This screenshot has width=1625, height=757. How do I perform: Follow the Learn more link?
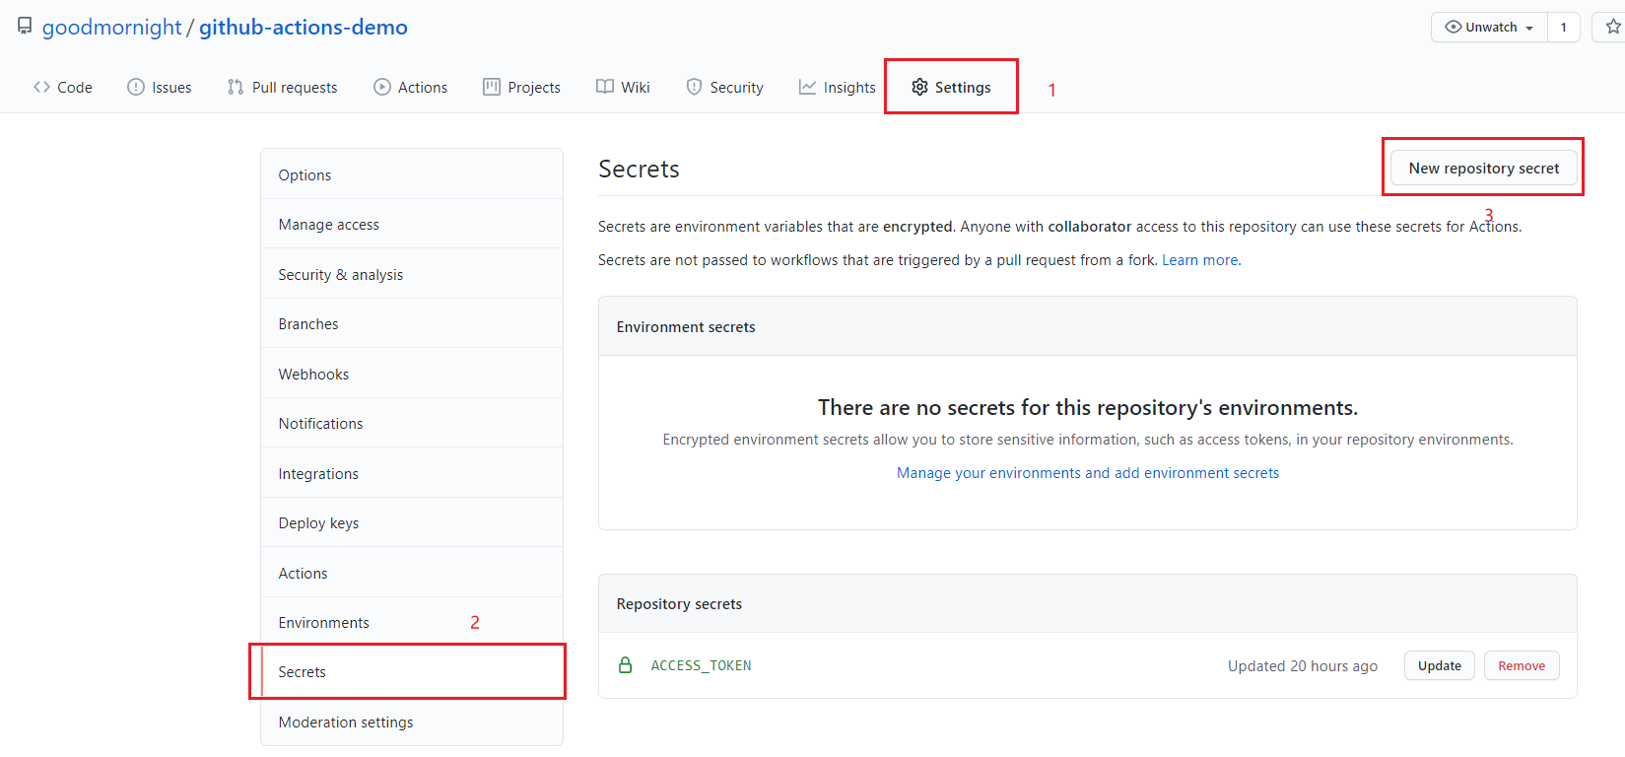[x=1201, y=260]
